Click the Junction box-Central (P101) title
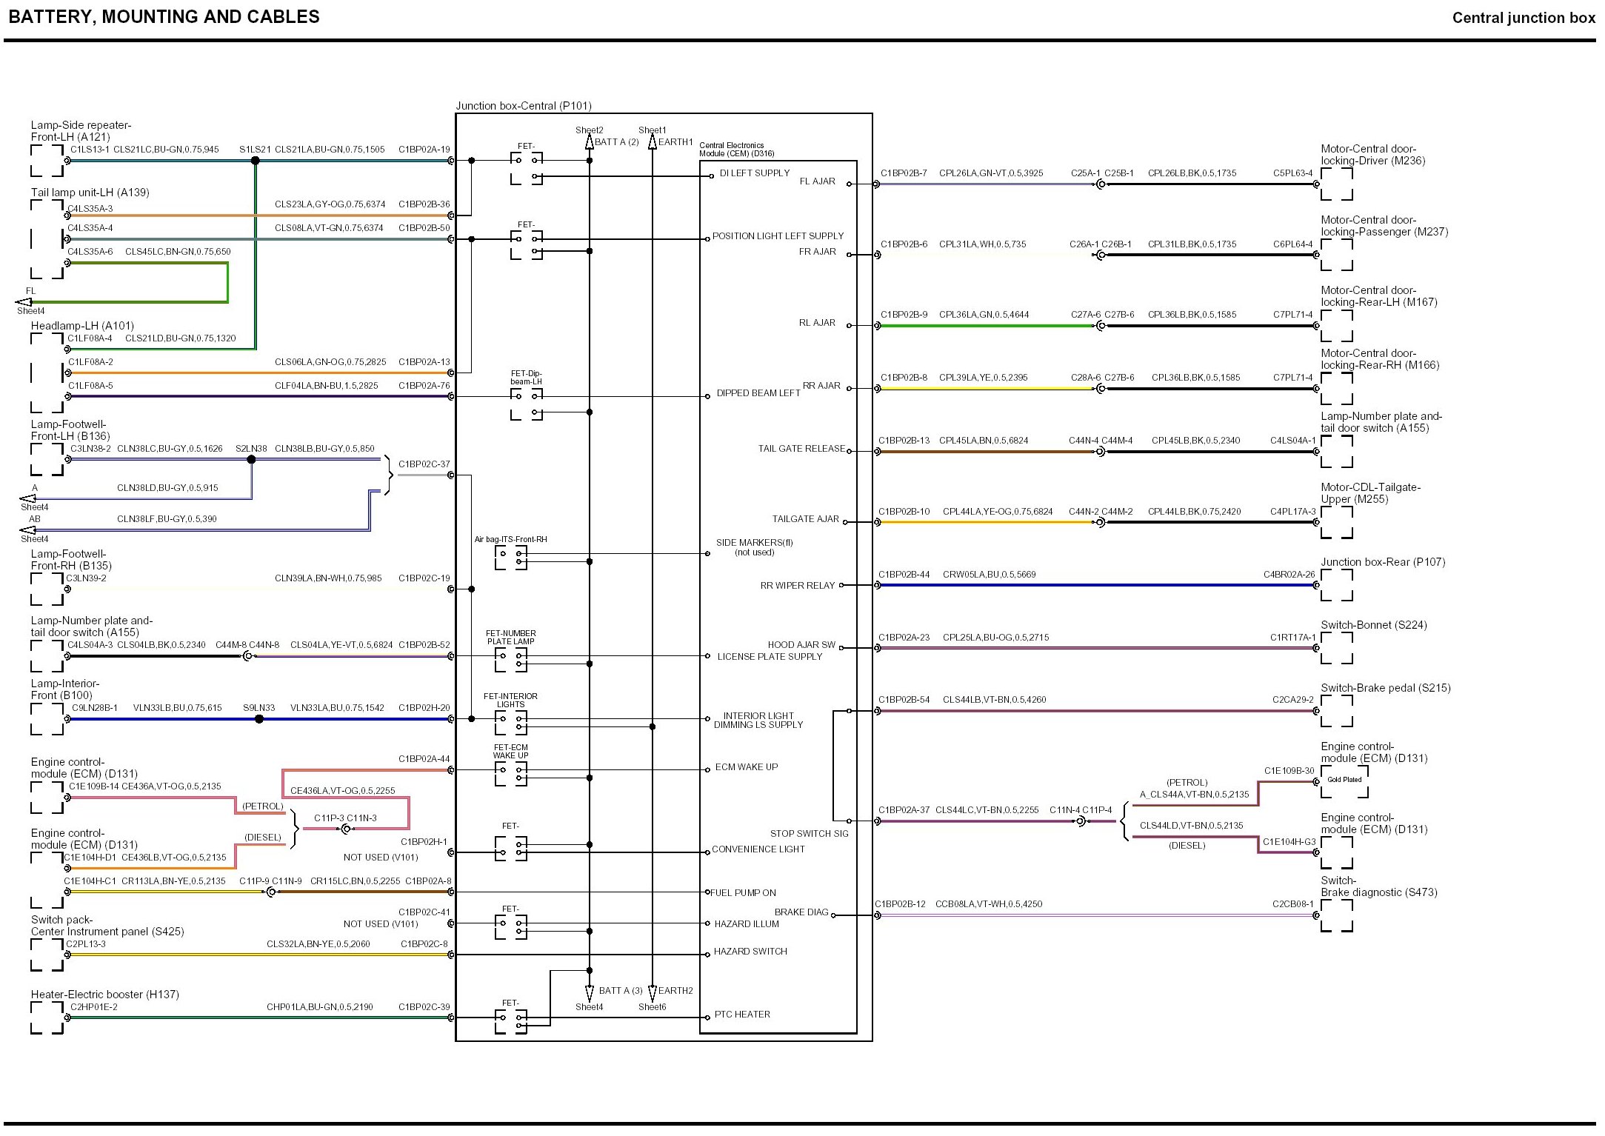This screenshot has width=1605, height=1136. (x=524, y=106)
